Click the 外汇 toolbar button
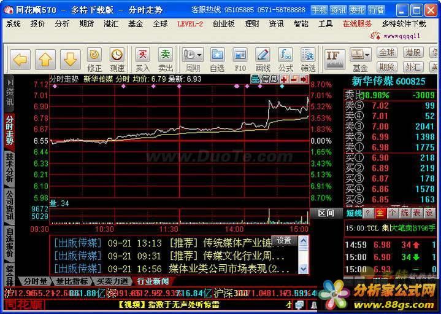 (413, 67)
